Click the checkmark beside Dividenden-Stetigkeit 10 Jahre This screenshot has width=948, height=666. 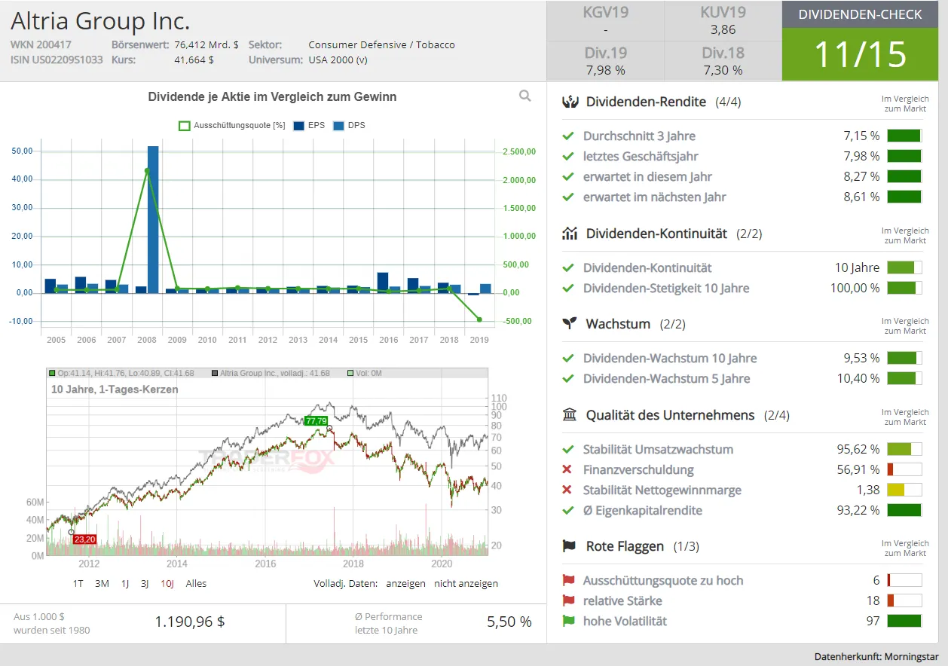(x=568, y=288)
